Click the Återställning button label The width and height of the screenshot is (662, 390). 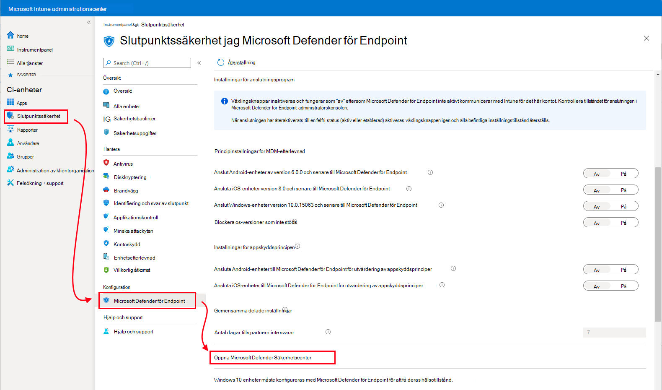pyautogui.click(x=242, y=62)
